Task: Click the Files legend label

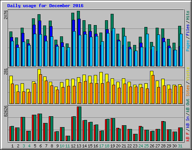Action: coord(188,30)
